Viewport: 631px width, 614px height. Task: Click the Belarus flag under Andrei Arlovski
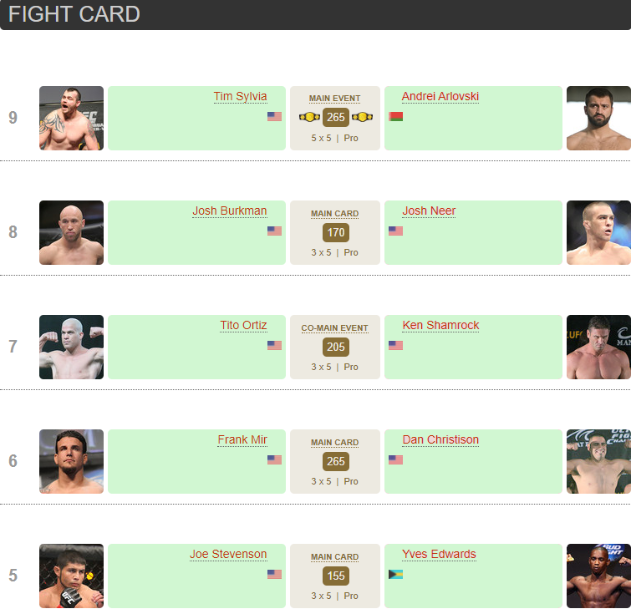click(x=395, y=116)
